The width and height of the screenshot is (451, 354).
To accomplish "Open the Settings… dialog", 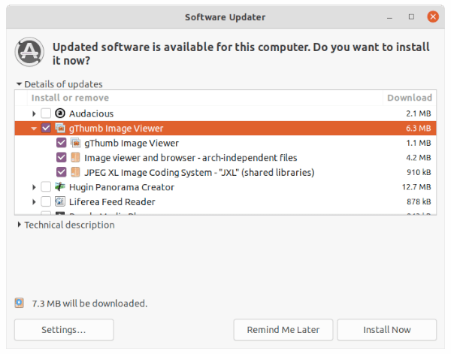I will click(64, 329).
